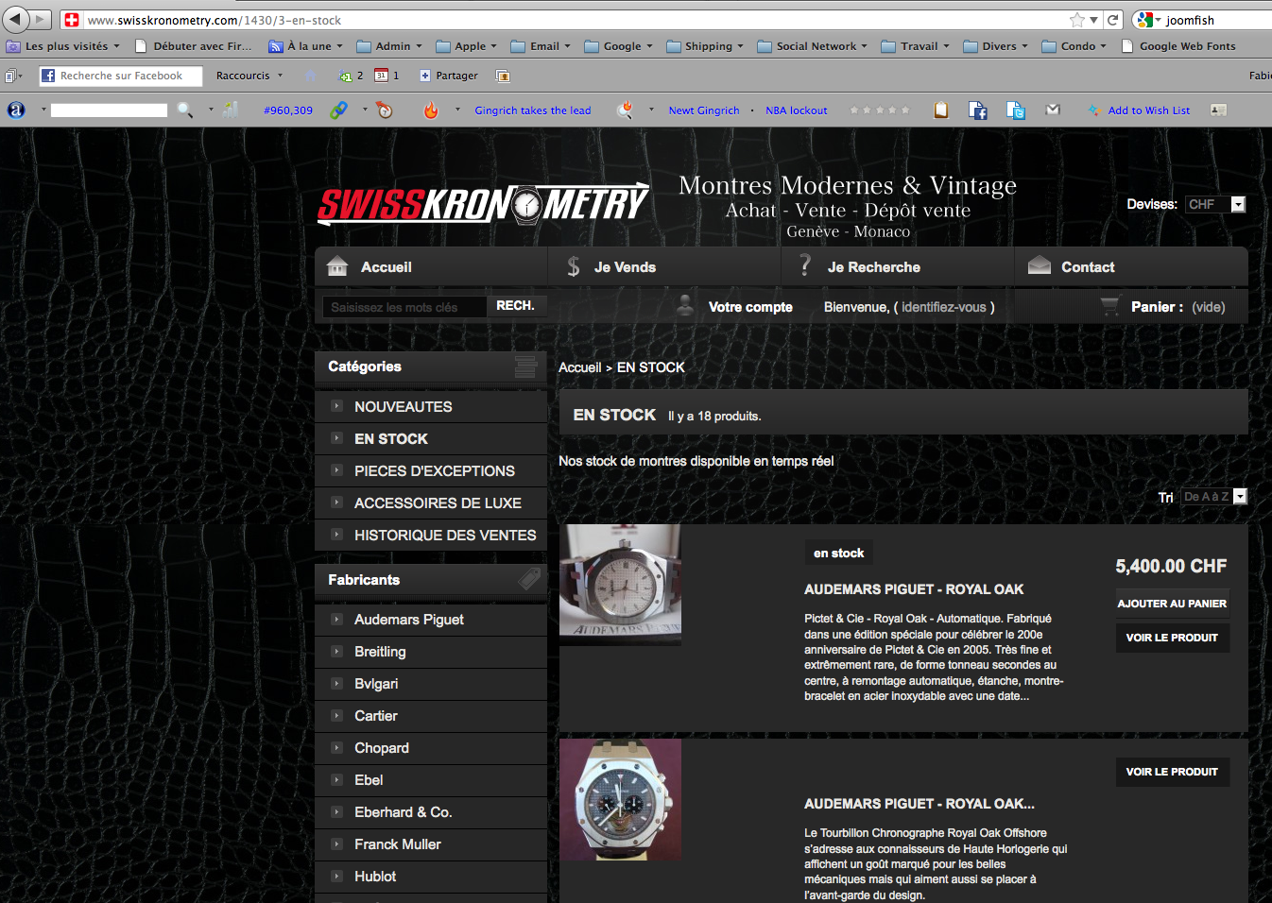This screenshot has height=903, width=1272.
Task: Click the keyword search input field
Action: [x=404, y=307]
